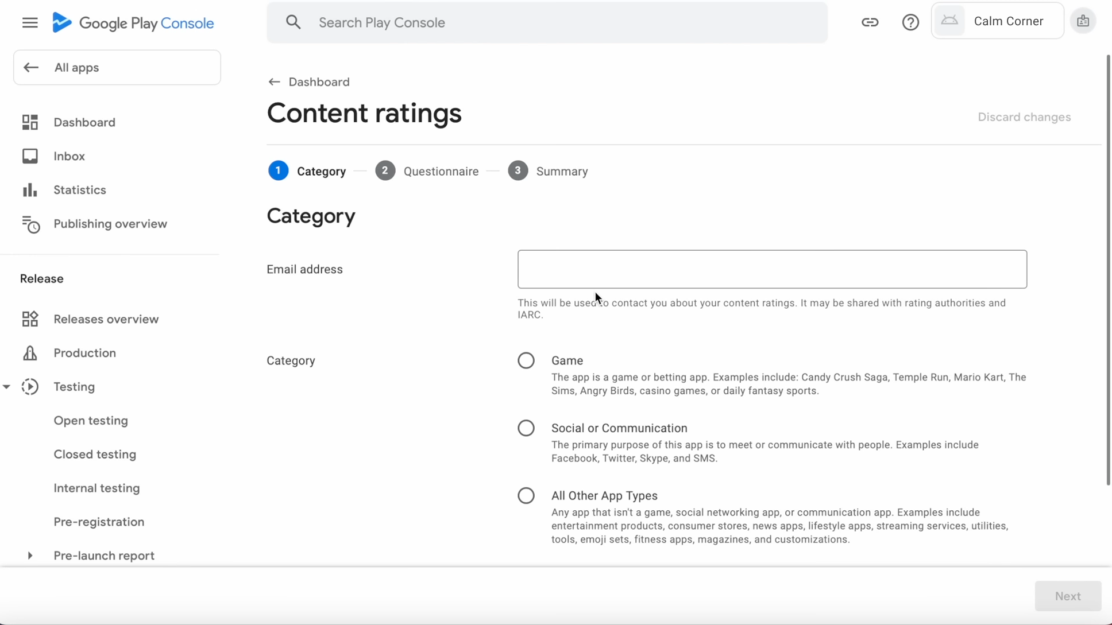The height and width of the screenshot is (625, 1112).
Task: Select the Game category radio button
Action: (x=526, y=360)
